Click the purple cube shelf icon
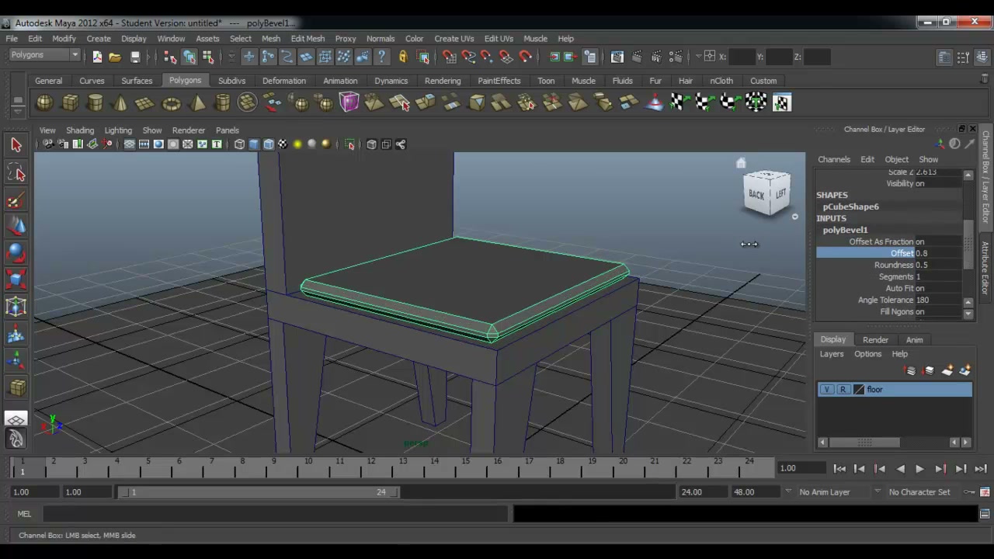The width and height of the screenshot is (994, 559). tap(349, 102)
